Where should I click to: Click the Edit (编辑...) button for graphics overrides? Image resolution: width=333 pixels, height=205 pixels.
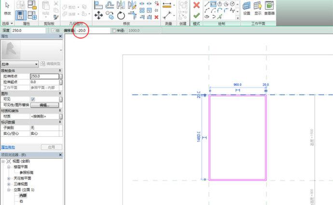pyautogui.click(x=45, y=104)
